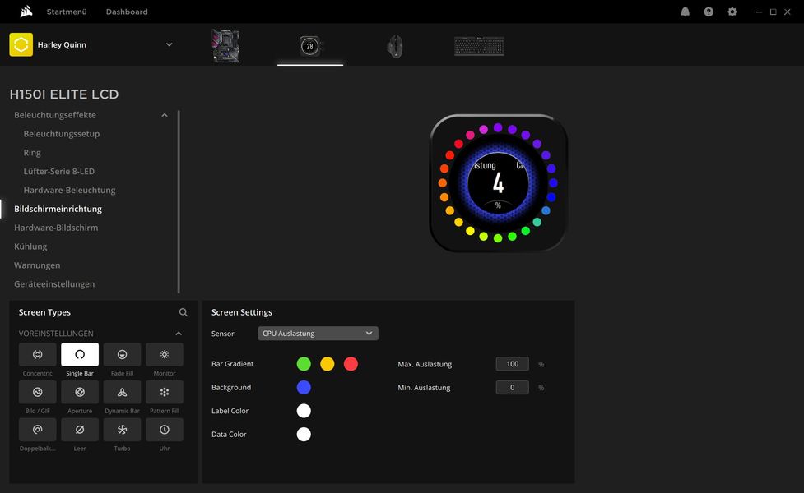Select the keyboard device thumbnail
Viewport: 804px width, 493px height.
(480, 46)
